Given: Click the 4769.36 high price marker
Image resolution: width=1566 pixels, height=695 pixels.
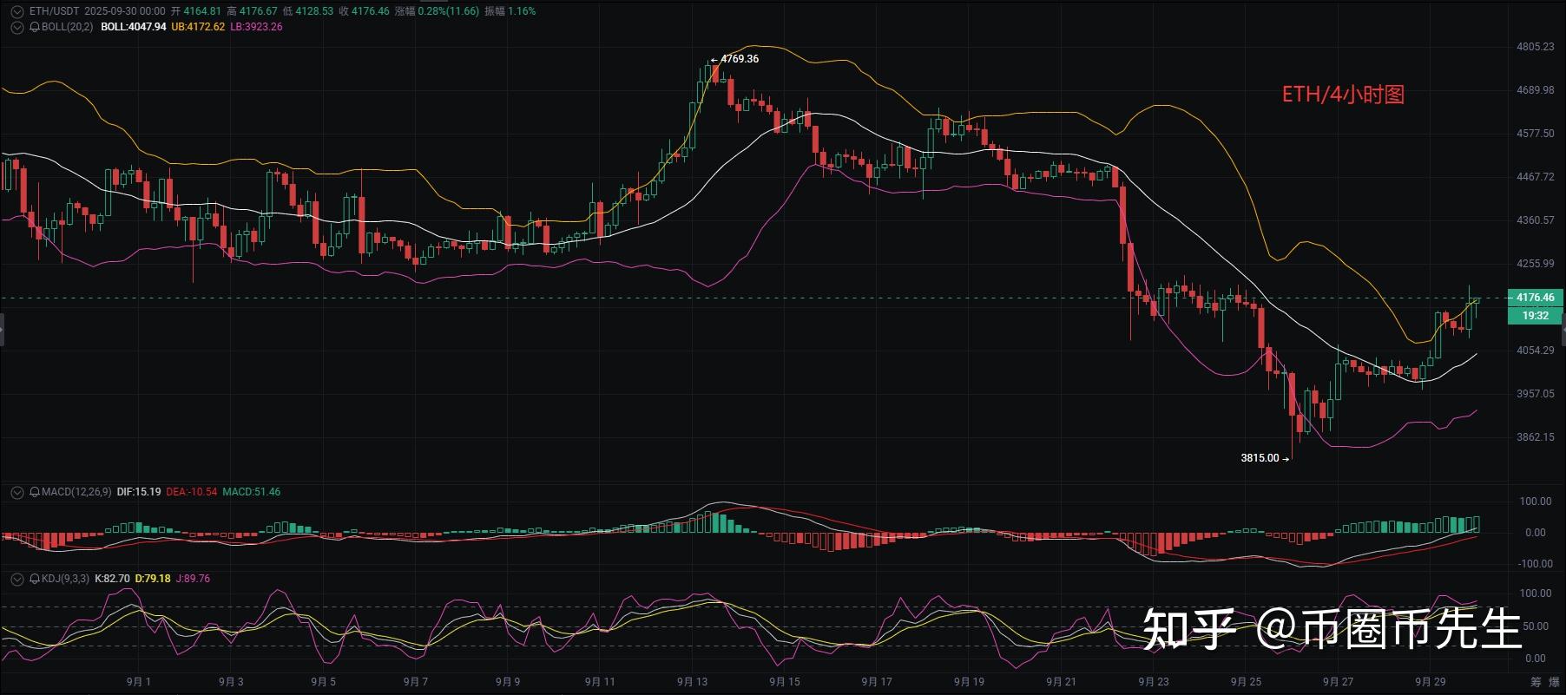Looking at the screenshot, I should pyautogui.click(x=739, y=59).
